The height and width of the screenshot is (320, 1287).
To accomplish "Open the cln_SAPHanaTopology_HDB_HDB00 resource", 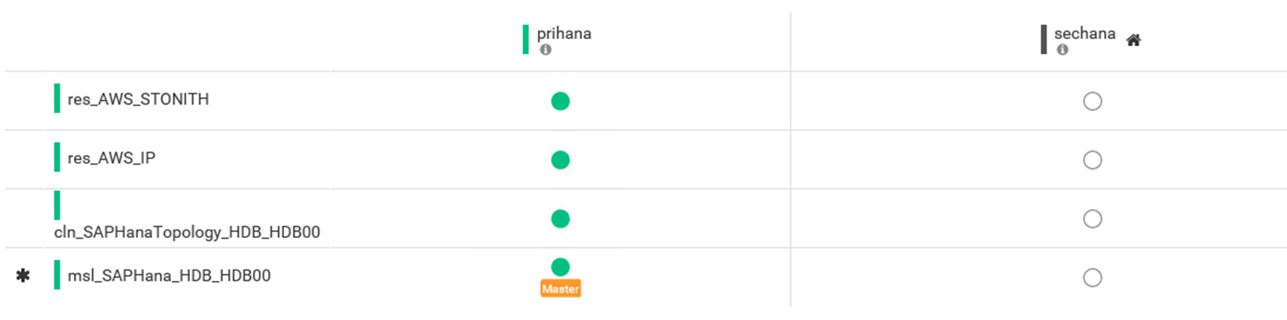I will (x=187, y=232).
